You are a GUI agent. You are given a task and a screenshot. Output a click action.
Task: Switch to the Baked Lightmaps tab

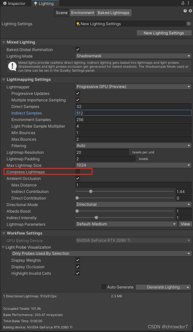click(x=113, y=12)
